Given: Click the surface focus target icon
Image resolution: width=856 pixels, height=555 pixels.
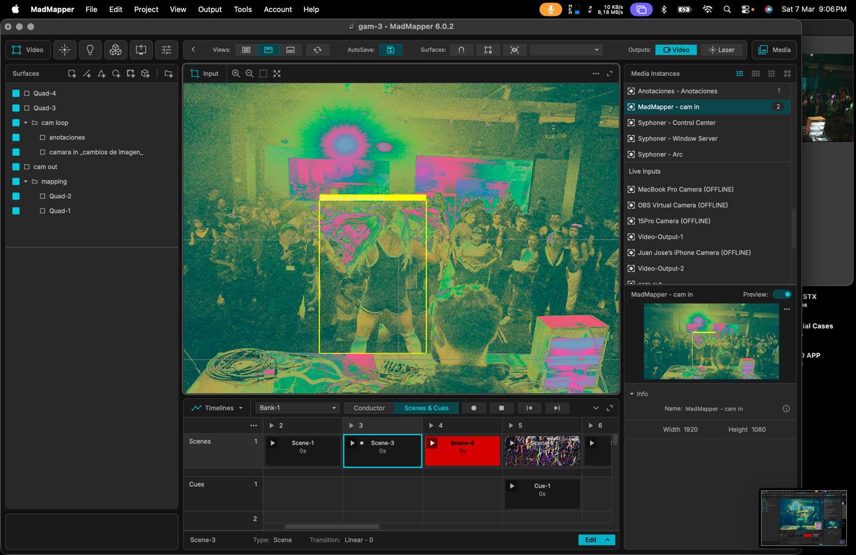Looking at the screenshot, I should pyautogui.click(x=514, y=50).
